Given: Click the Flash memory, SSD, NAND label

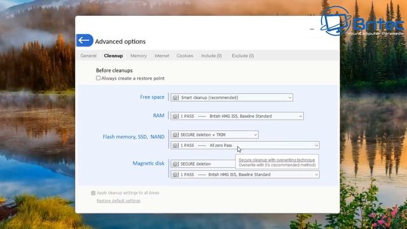Looking at the screenshot, I should [x=134, y=137].
